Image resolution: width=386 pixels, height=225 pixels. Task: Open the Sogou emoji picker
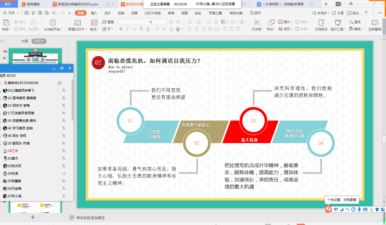pos(353,209)
